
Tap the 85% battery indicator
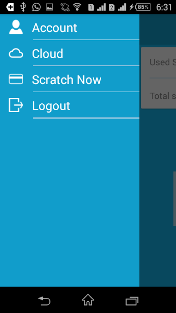click(x=142, y=7)
